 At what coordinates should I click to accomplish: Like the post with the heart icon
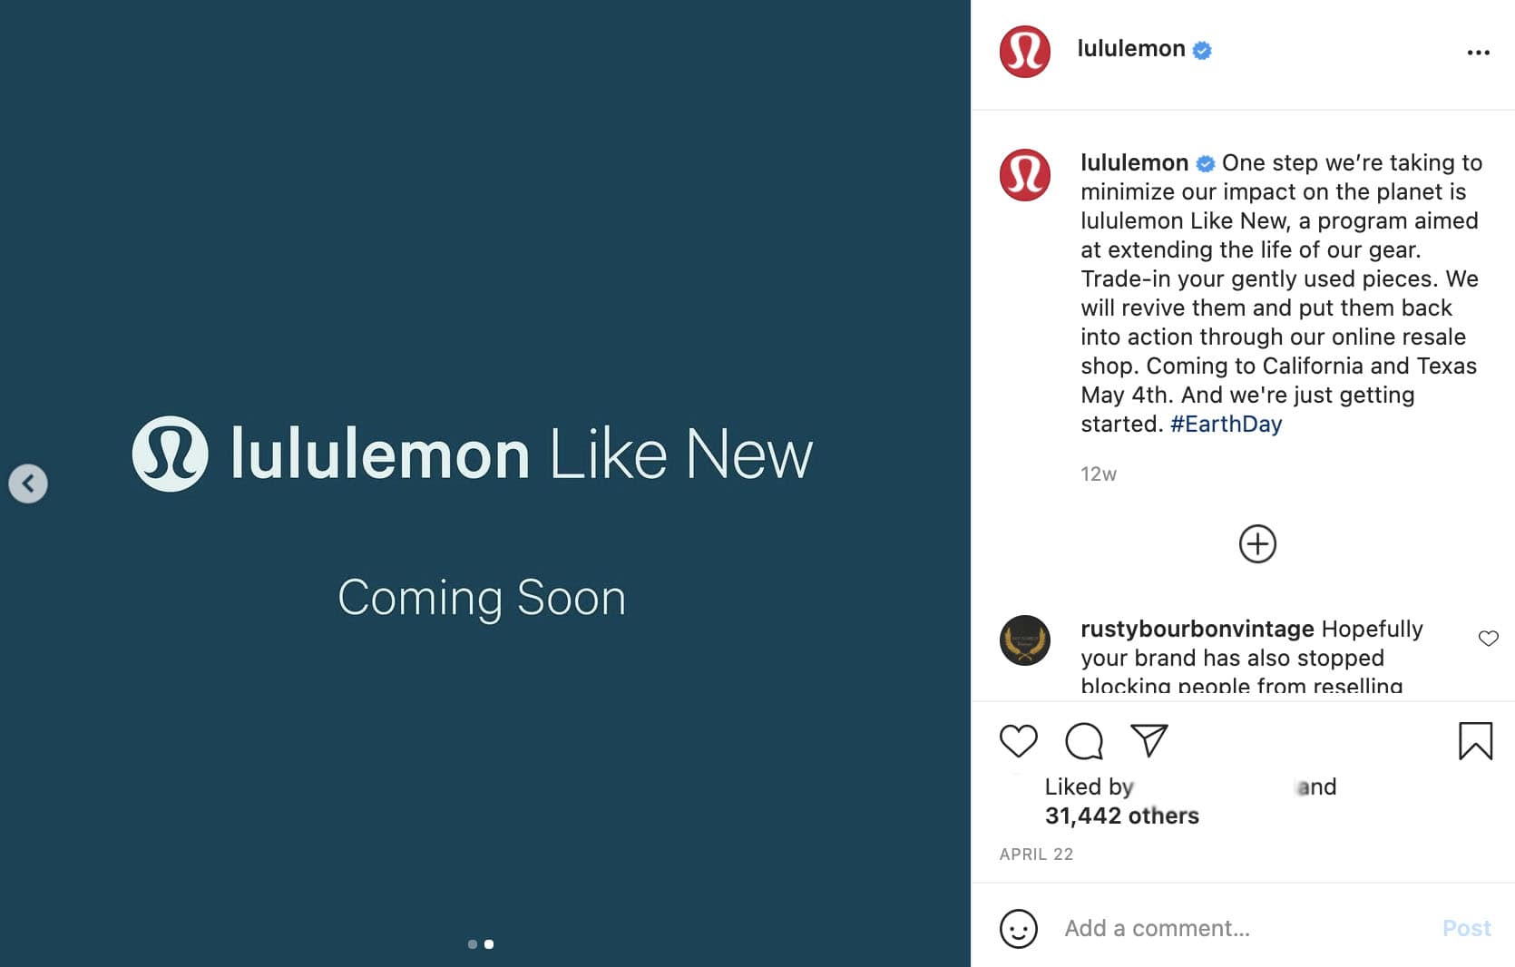[x=1018, y=741]
